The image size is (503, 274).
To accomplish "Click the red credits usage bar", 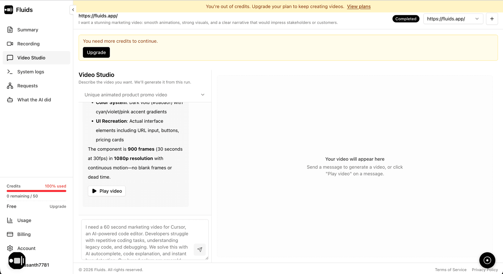I will 36,191.
